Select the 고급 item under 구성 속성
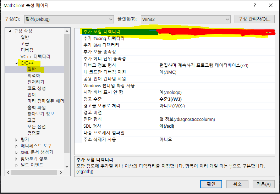 pos(25,44)
